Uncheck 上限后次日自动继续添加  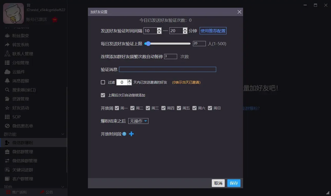tap(103, 95)
